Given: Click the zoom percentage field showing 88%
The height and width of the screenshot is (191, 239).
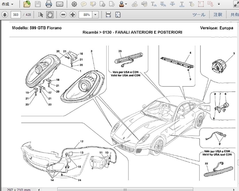Looking at the screenshot, I should [85, 15].
